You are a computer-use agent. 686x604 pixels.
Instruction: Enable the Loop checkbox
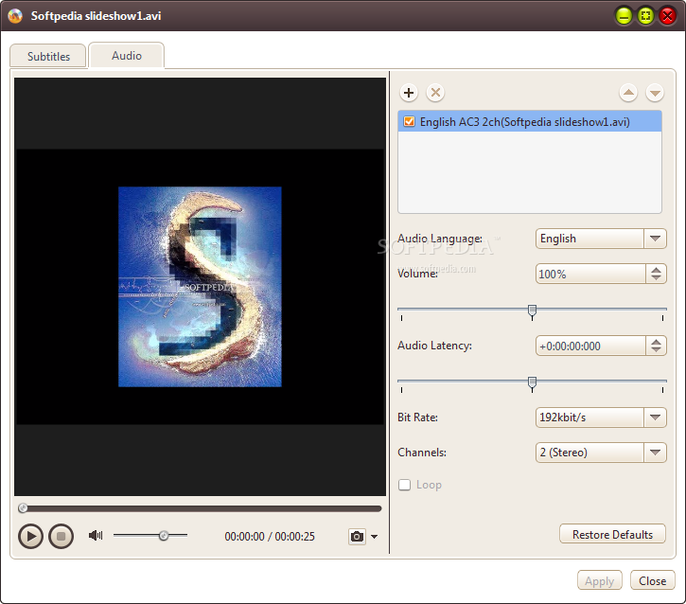coord(405,485)
